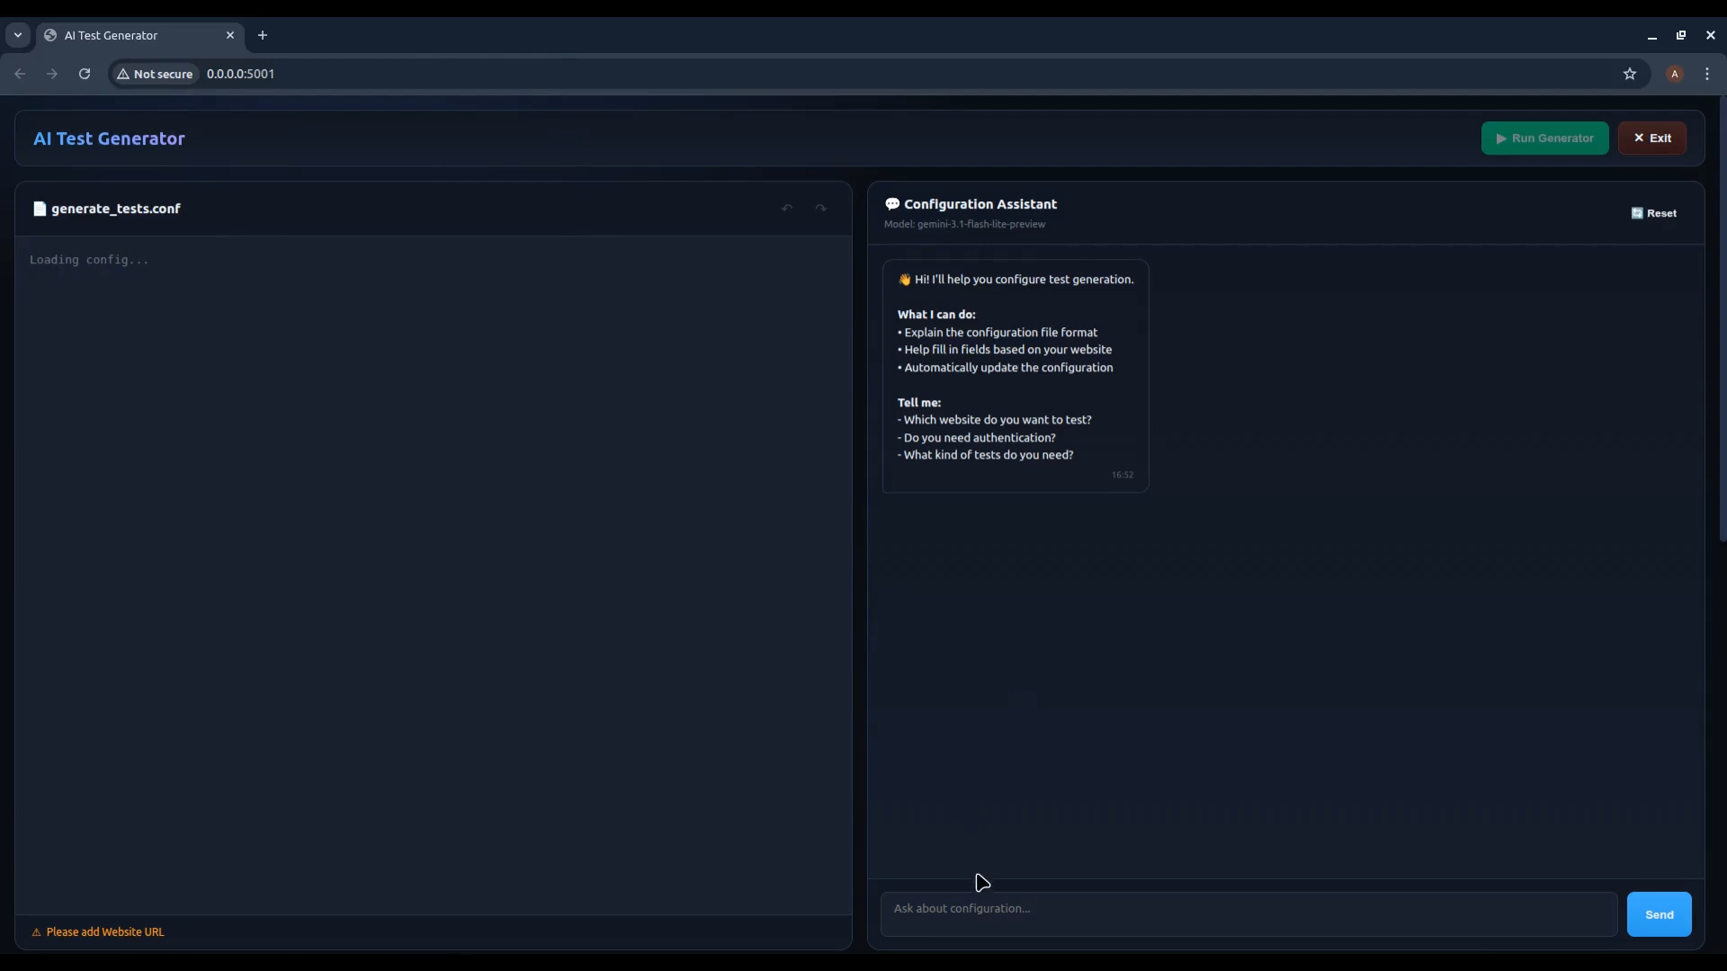Open a new browser tab
The width and height of the screenshot is (1727, 971).
[x=264, y=35]
